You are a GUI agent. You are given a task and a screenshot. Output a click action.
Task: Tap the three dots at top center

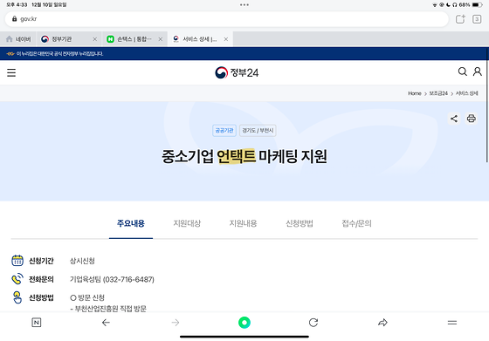pyautogui.click(x=244, y=4)
